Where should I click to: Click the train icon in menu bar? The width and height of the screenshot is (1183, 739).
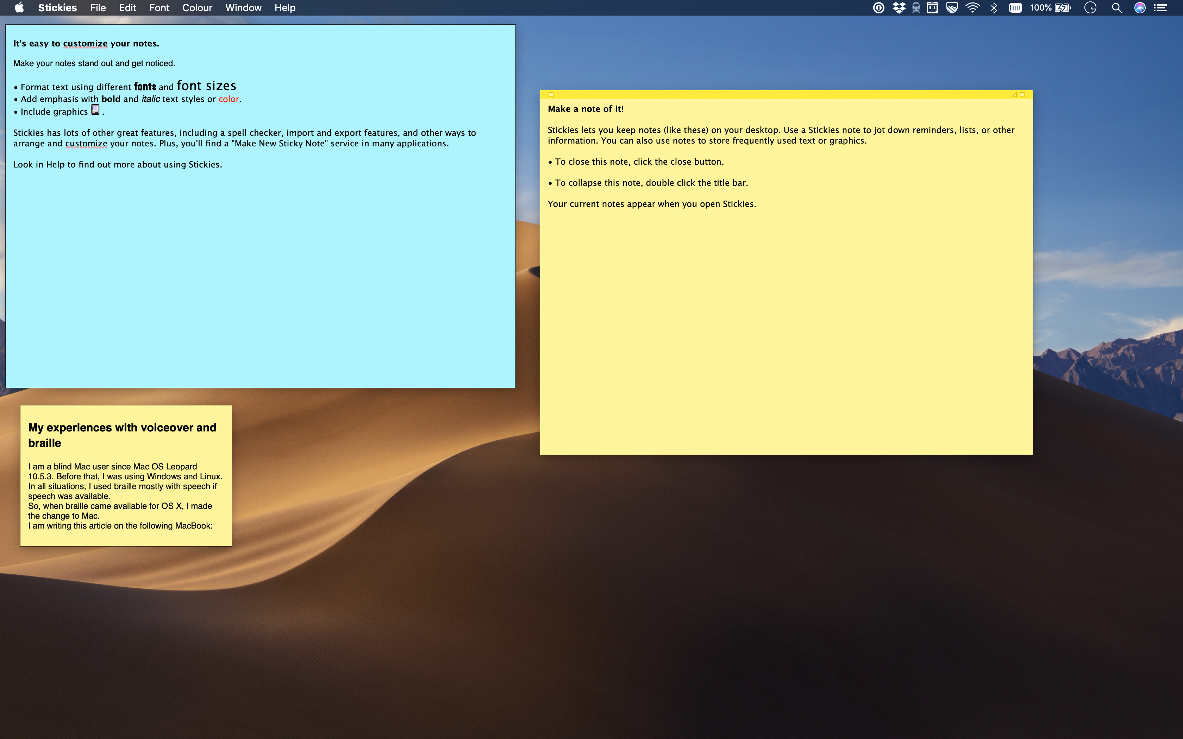pyautogui.click(x=916, y=8)
